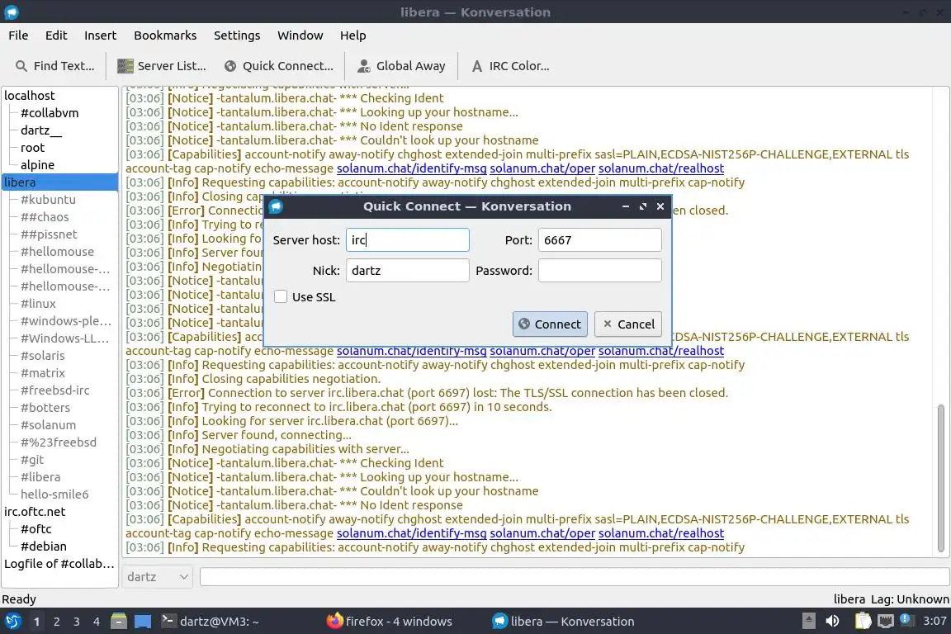Switch to virtual desktop 4
Image resolution: width=951 pixels, height=634 pixels.
(x=96, y=622)
